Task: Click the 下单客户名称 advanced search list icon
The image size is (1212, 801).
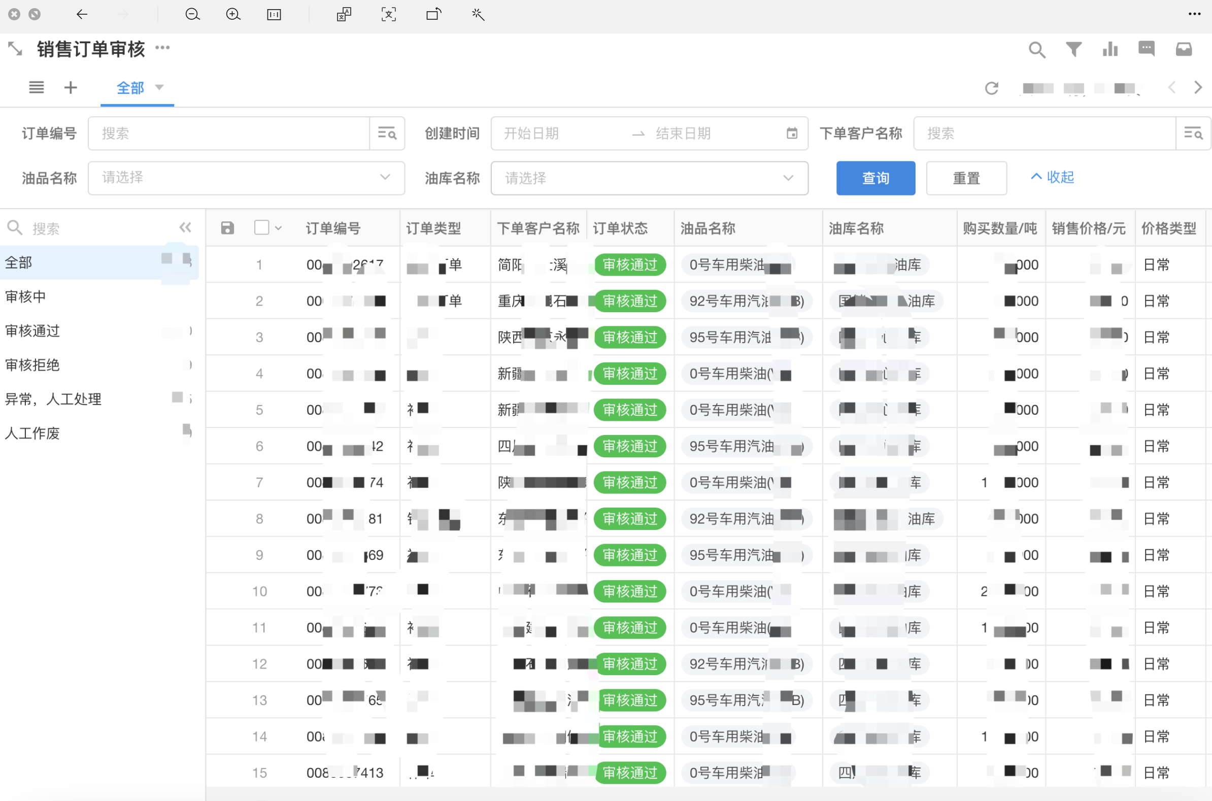Action: click(1193, 133)
